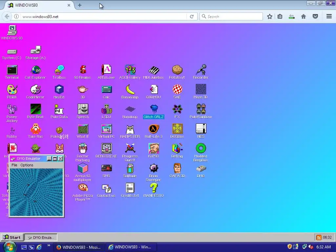
Task: Open the SAE checkered ball icon
Action: (177, 92)
